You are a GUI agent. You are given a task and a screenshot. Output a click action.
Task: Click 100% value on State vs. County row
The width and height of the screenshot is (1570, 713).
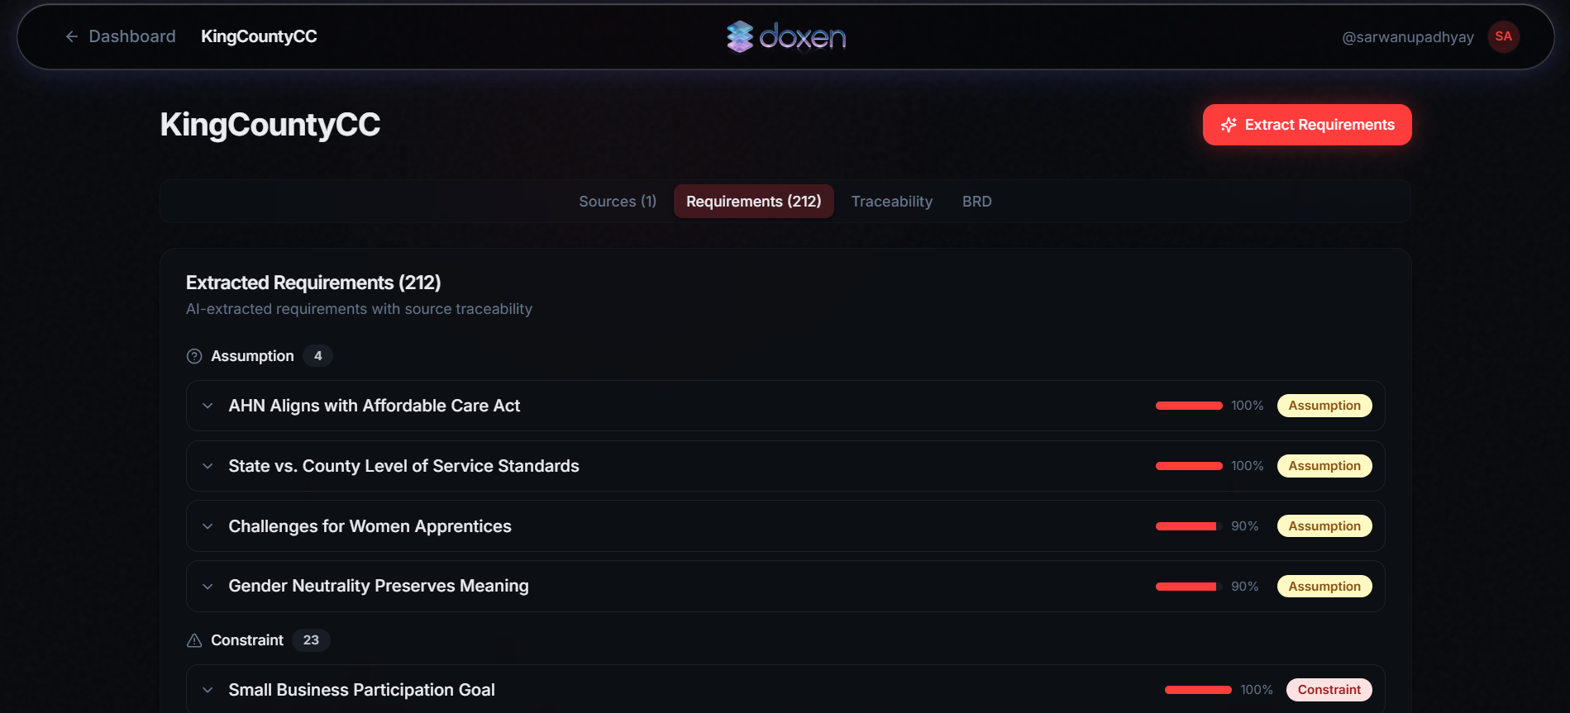click(x=1247, y=466)
